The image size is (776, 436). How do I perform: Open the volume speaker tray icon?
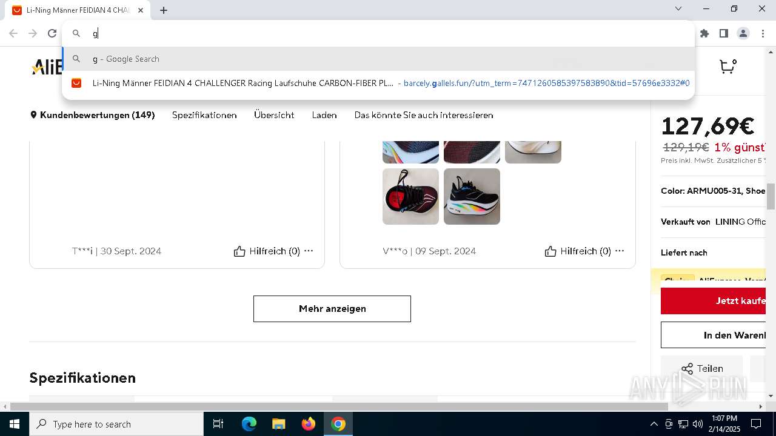click(698, 424)
